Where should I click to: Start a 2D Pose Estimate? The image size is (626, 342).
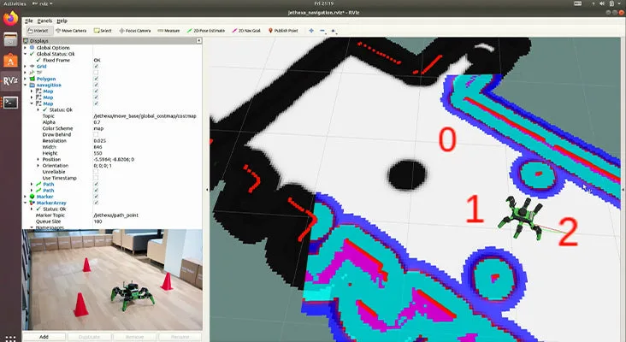click(x=205, y=30)
